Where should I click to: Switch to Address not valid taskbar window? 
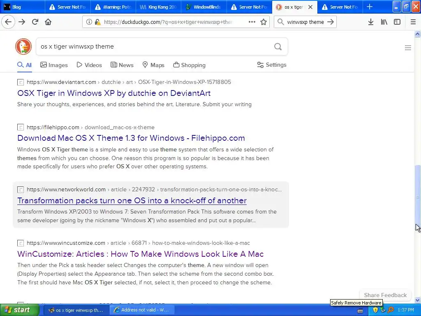(142, 310)
